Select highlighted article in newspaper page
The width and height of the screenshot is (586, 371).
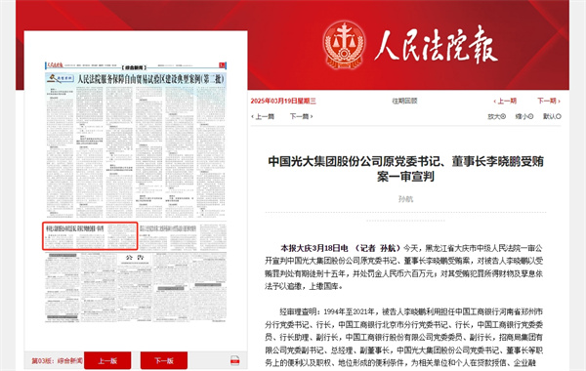(x=90, y=235)
